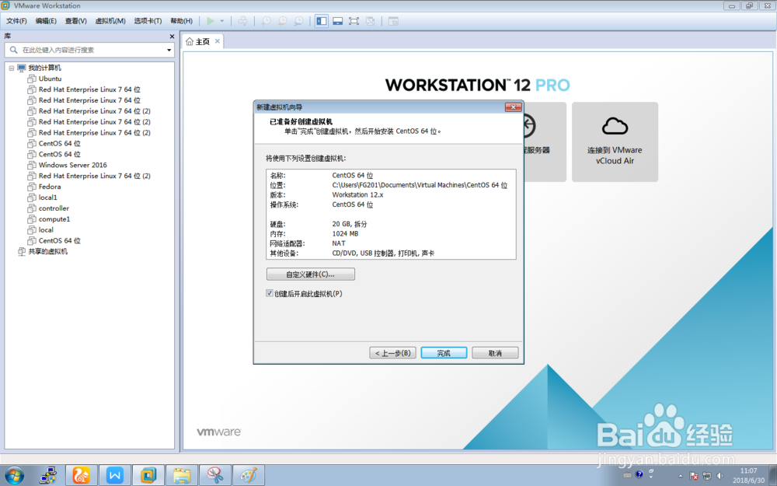Open the power options dropdown arrow
This screenshot has height=486, width=777.
(222, 21)
